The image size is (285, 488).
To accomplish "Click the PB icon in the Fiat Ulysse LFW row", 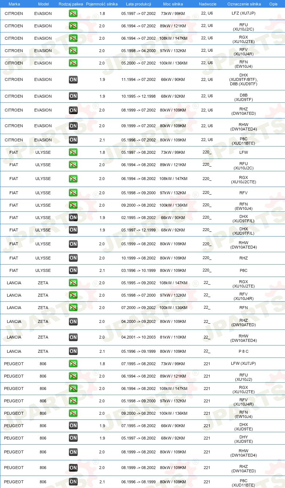I will (x=73, y=152).
